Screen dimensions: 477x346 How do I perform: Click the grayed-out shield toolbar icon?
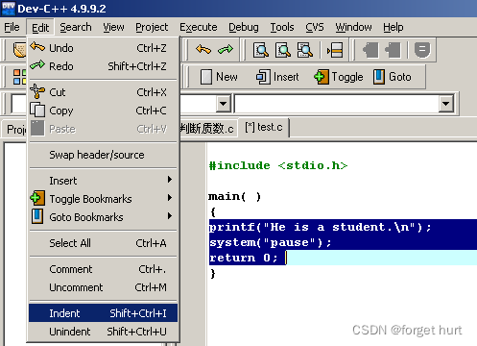click(422, 50)
